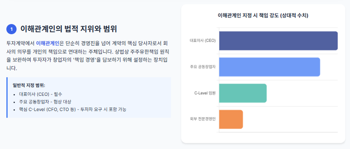Select the C-Level 임원 teal bar
The width and height of the screenshot is (350, 149).
coord(243,93)
